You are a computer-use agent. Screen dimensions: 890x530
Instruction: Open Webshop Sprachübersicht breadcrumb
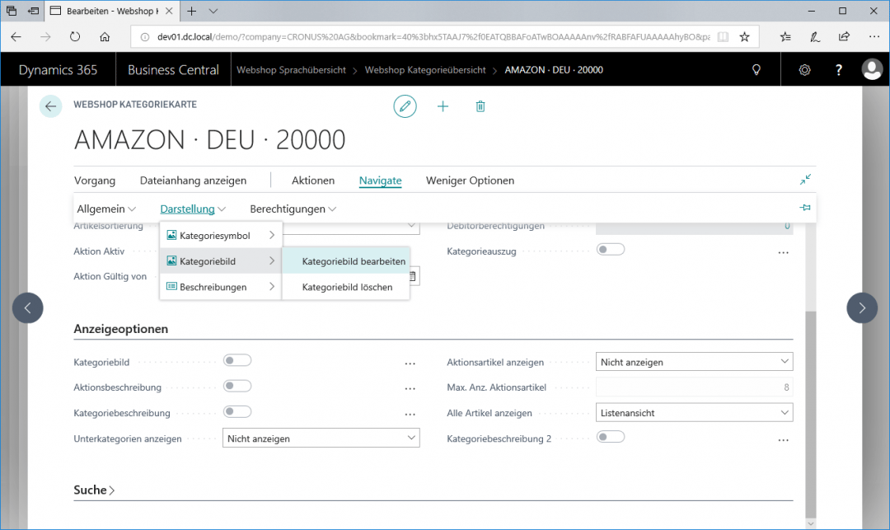[x=291, y=70]
